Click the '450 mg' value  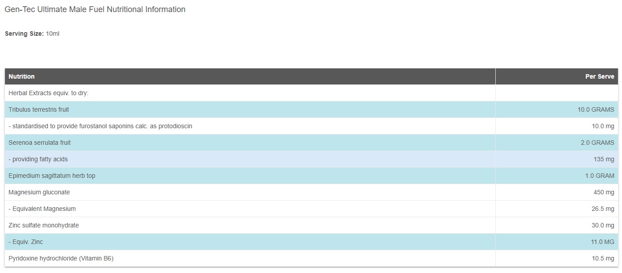point(604,192)
